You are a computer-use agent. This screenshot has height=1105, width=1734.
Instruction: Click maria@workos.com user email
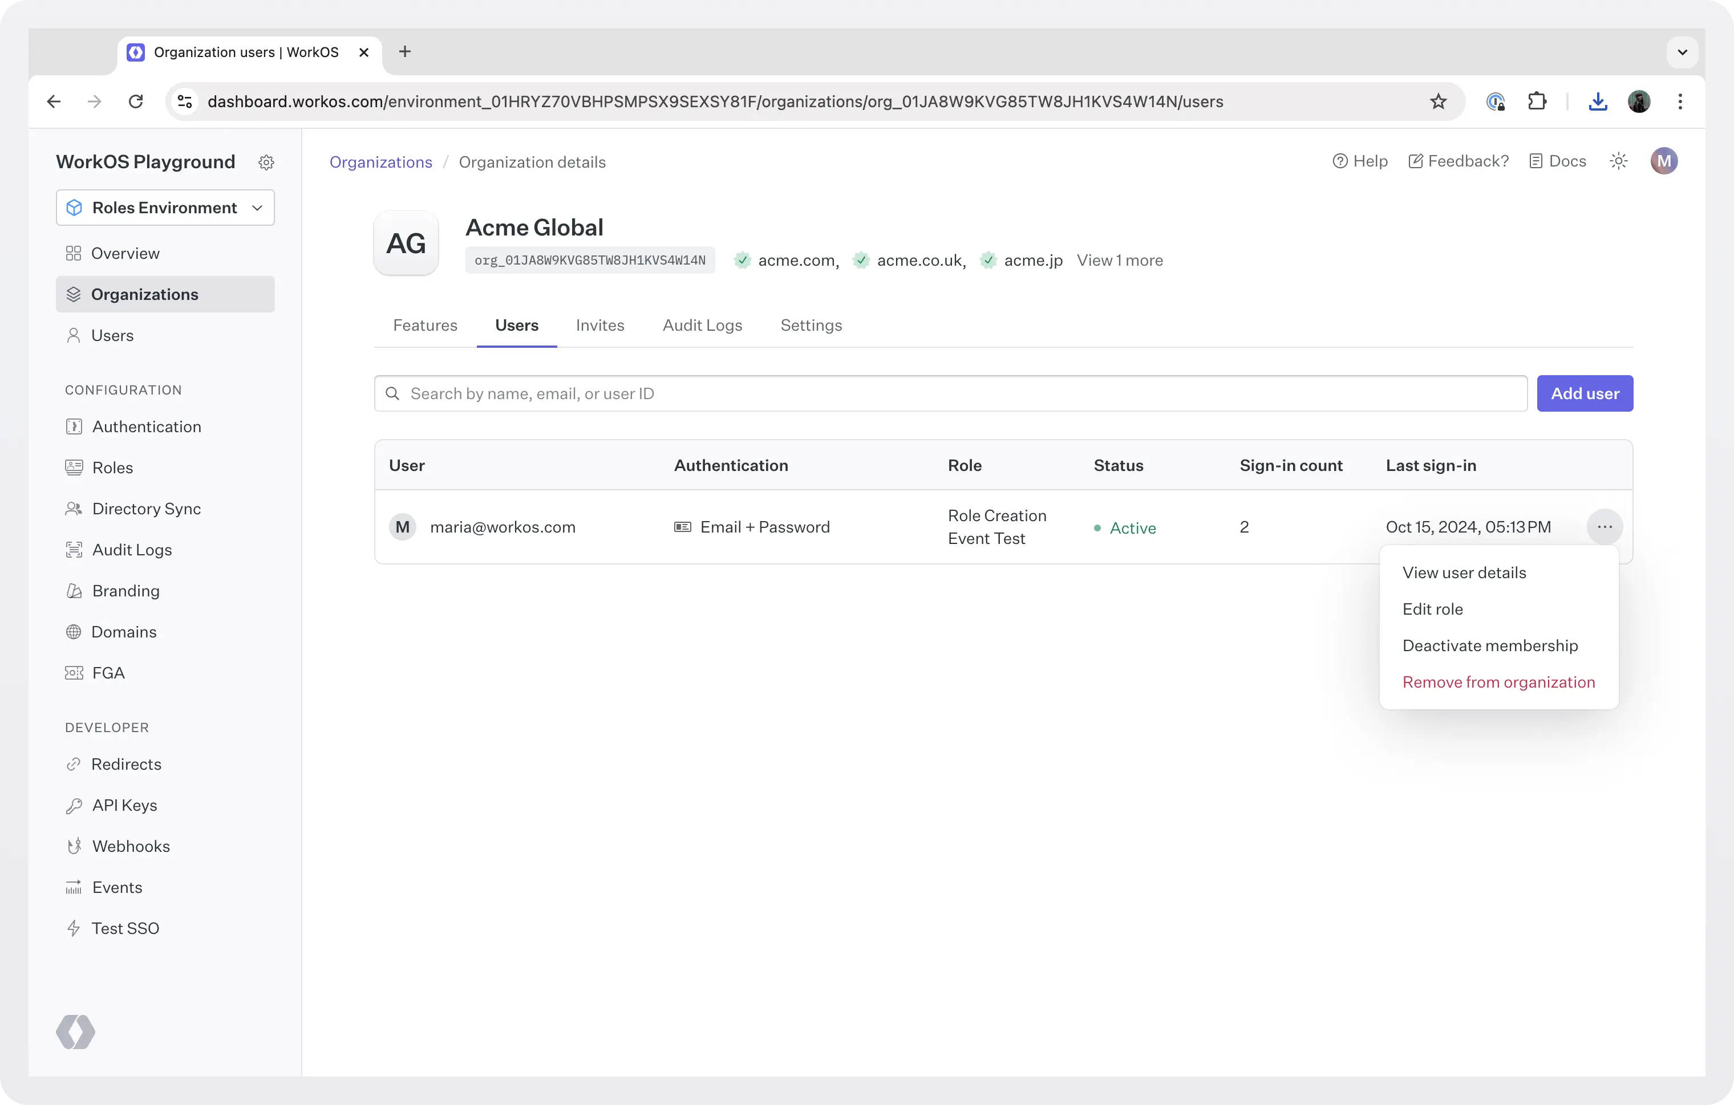click(x=503, y=527)
